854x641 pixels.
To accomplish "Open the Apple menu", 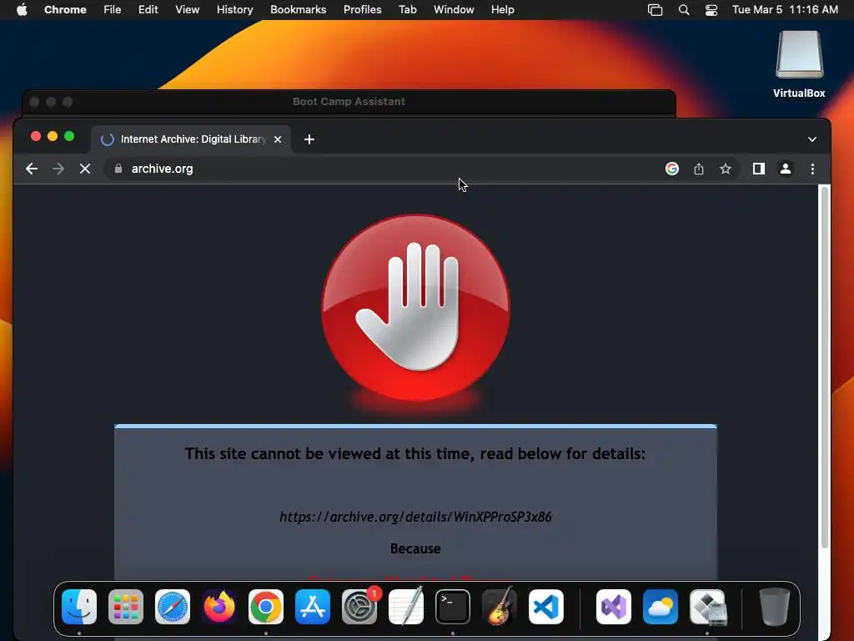I will [x=22, y=10].
